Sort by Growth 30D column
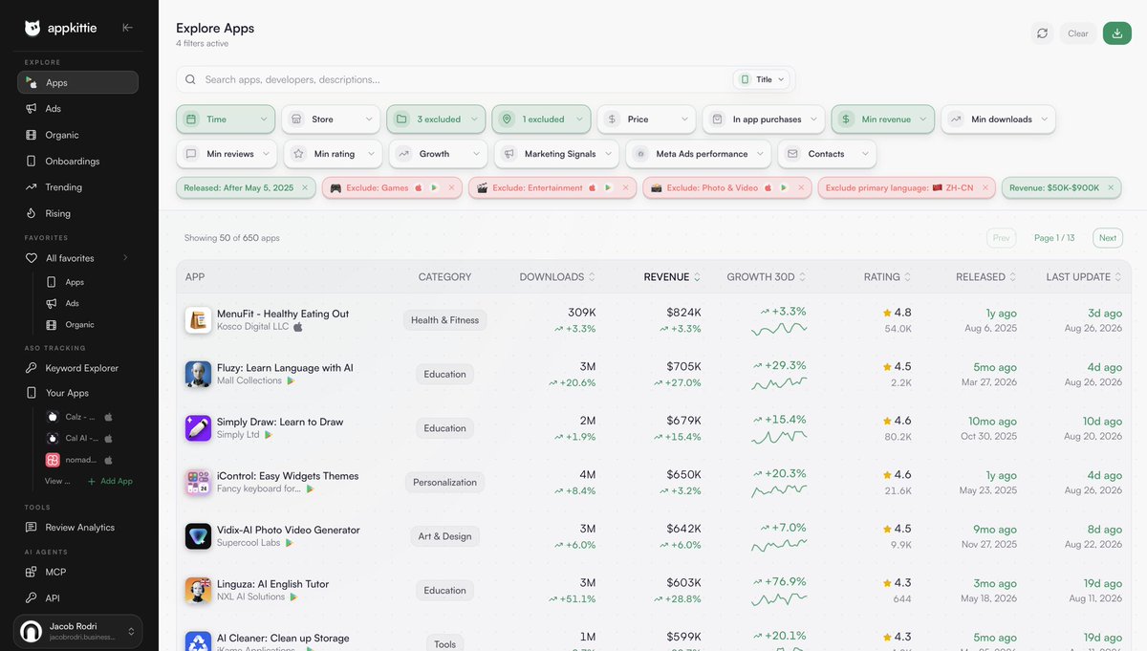 click(767, 277)
